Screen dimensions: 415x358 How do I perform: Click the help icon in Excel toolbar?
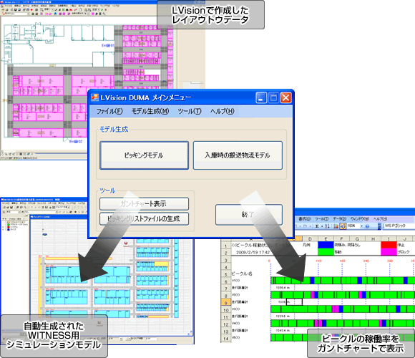367,226
